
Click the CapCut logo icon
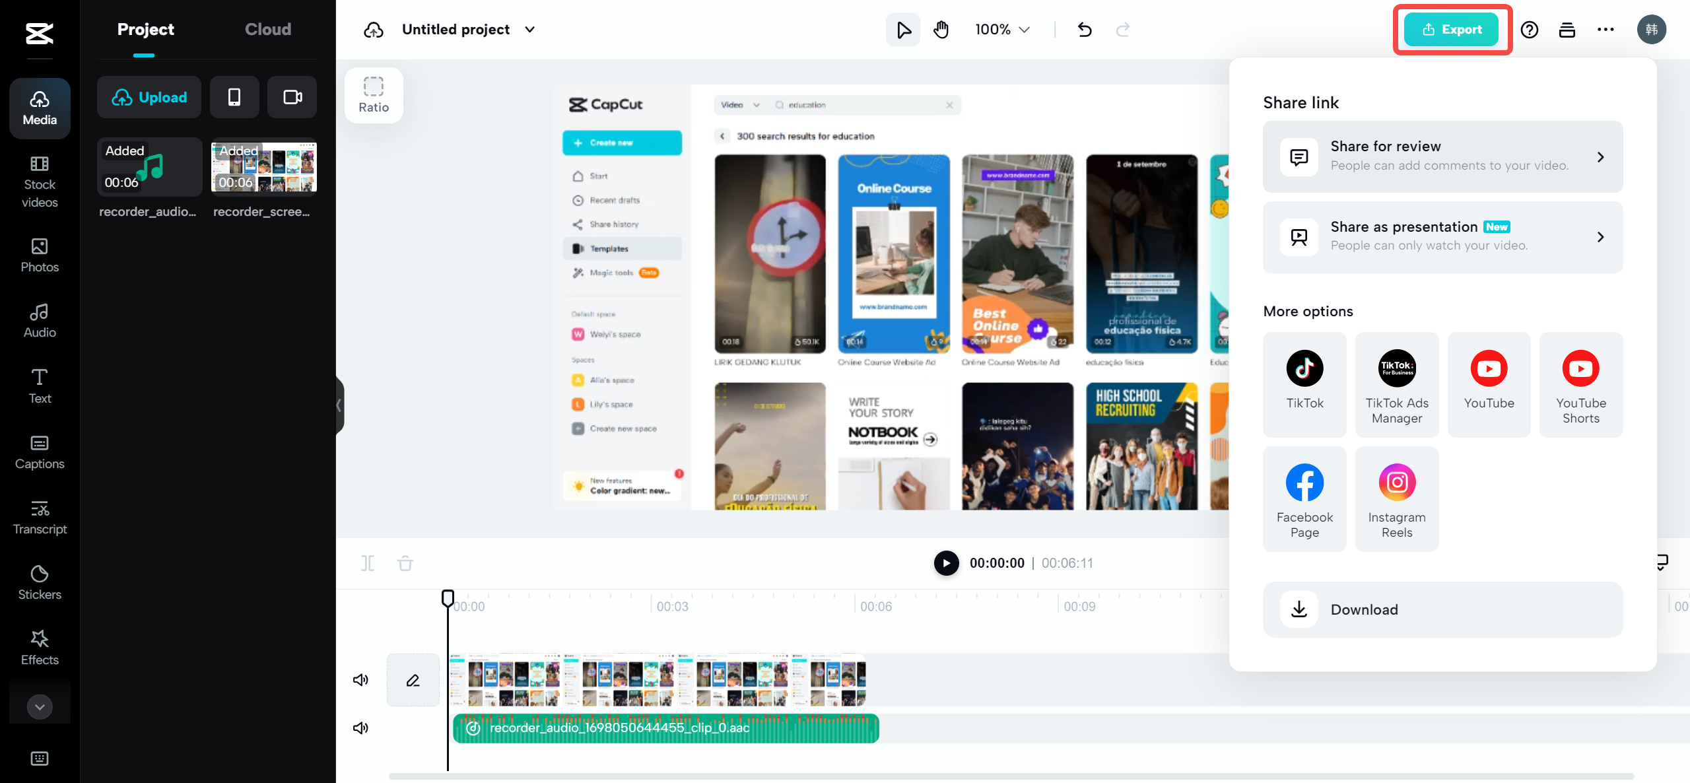(40, 33)
